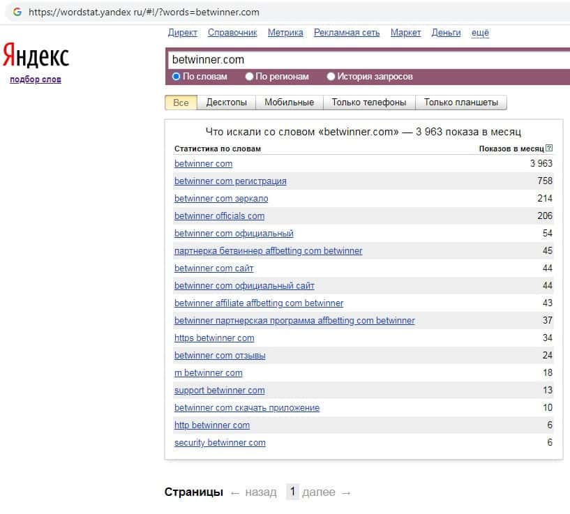Switch to the Мобильные tab
This screenshot has width=570, height=514.
pos(289,103)
